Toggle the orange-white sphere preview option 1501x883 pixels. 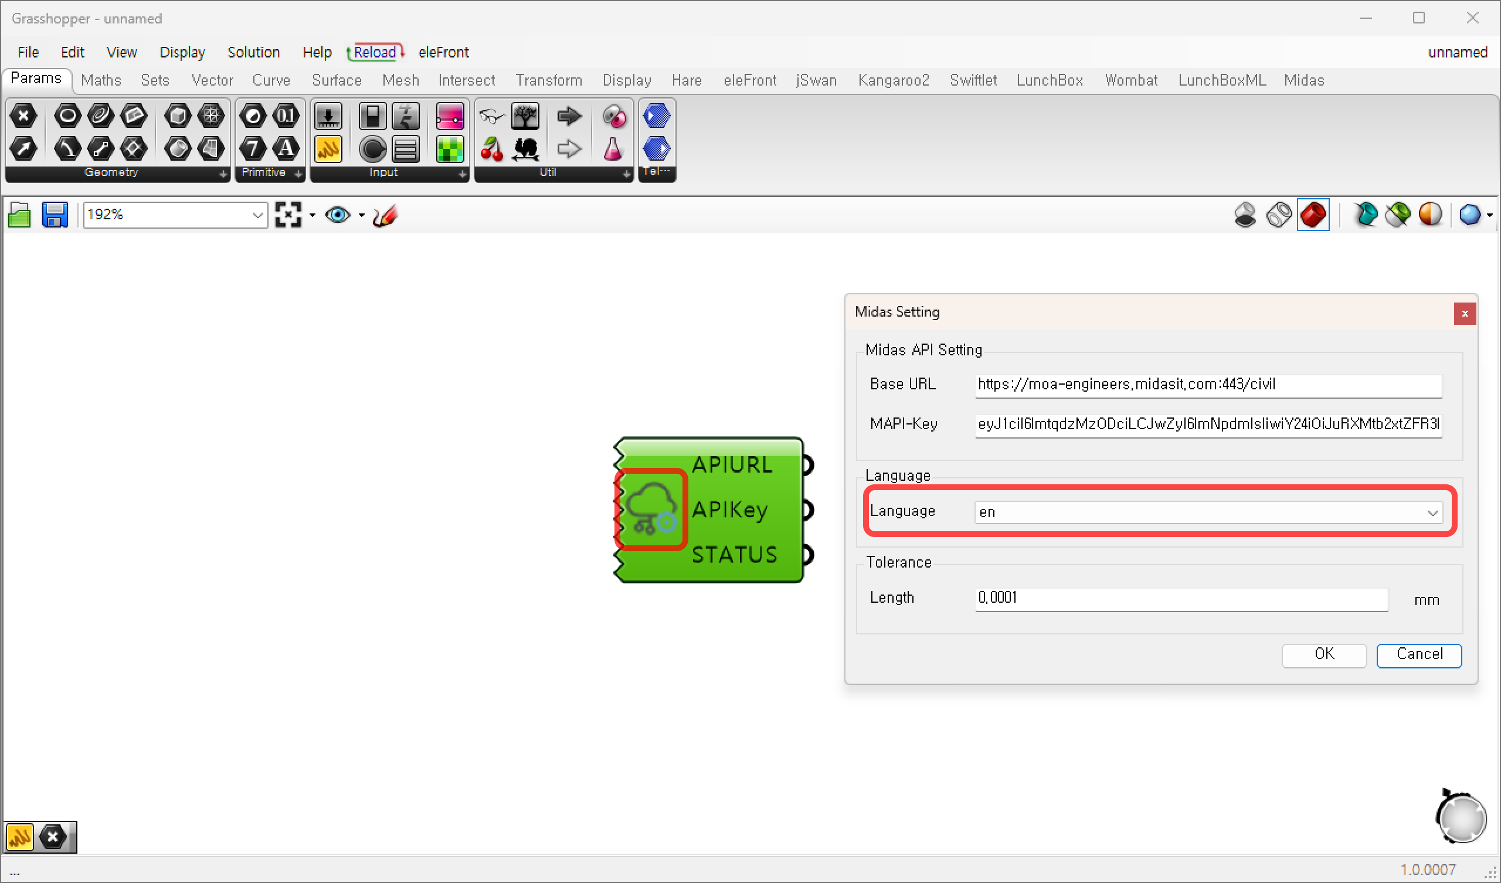click(1431, 215)
